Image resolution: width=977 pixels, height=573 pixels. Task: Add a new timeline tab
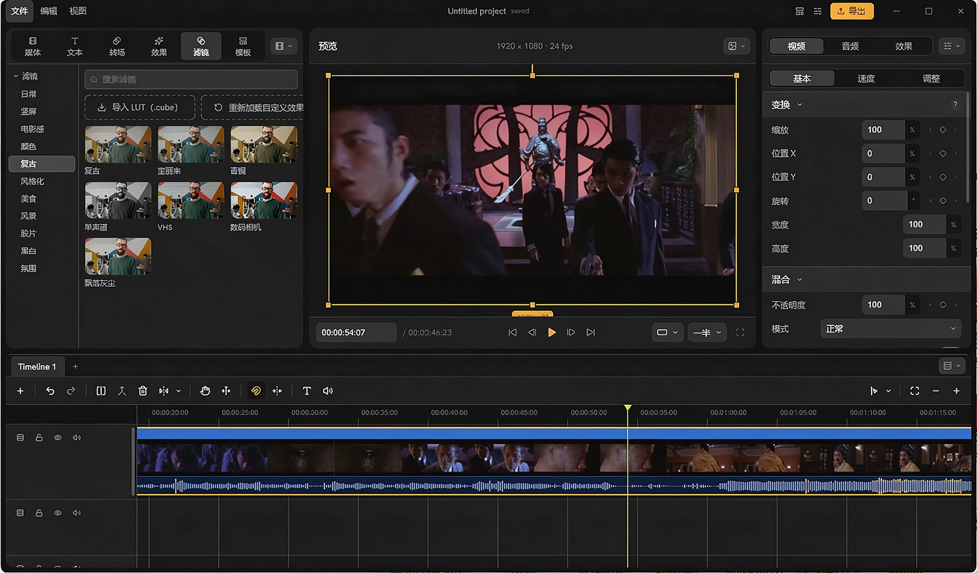76,366
